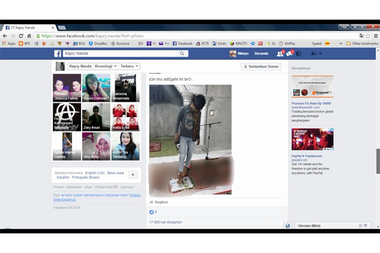Open the messages icon with badge
Image resolution: width=380 pixels, height=253 pixels.
click(x=290, y=53)
